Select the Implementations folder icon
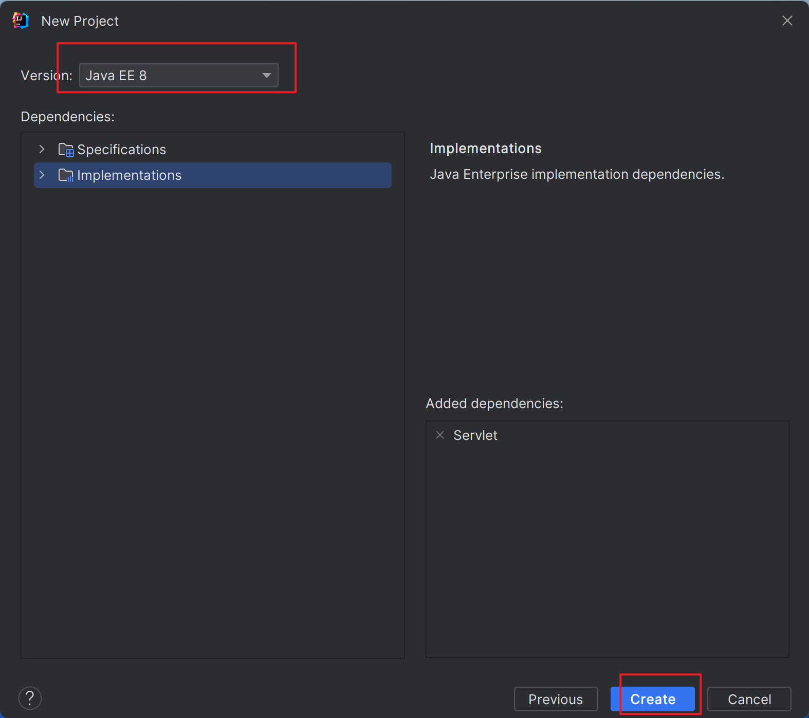The image size is (809, 718). [x=66, y=175]
